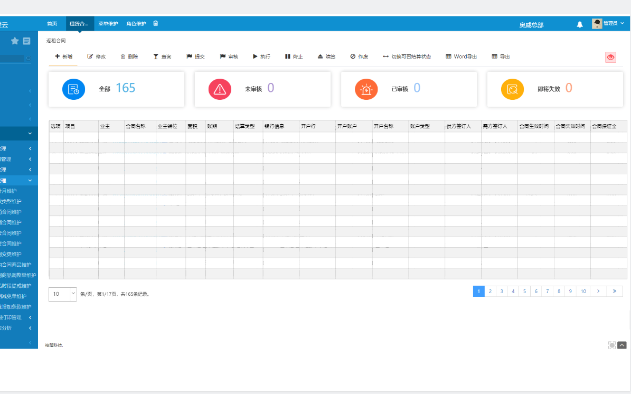Click the 续签 renew button
631x394 pixels.
point(326,57)
